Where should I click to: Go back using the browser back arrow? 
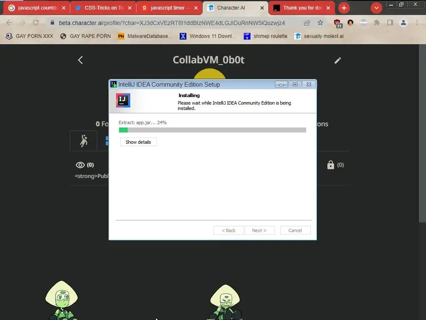pos(9,22)
